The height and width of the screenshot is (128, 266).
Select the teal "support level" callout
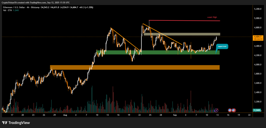point(222,47)
